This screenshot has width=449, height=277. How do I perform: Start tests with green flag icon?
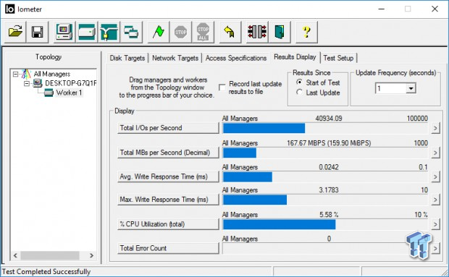point(159,32)
